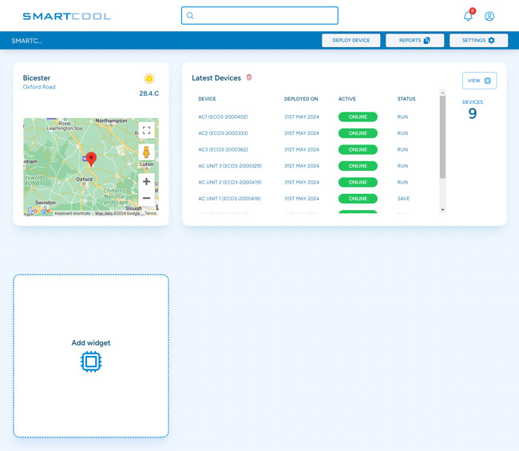Open device AC UNIT 3 (ECO3-2000329)
This screenshot has height=451, width=519.
(x=229, y=166)
